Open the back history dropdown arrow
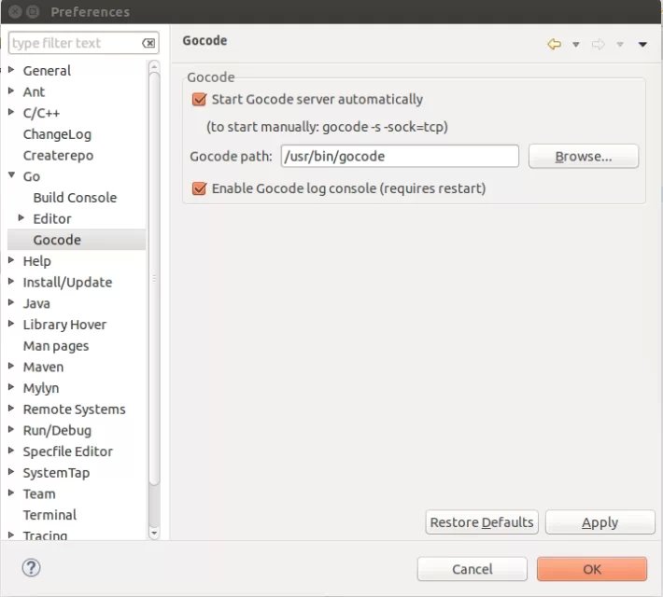Image resolution: width=663 pixels, height=597 pixels. 576,45
